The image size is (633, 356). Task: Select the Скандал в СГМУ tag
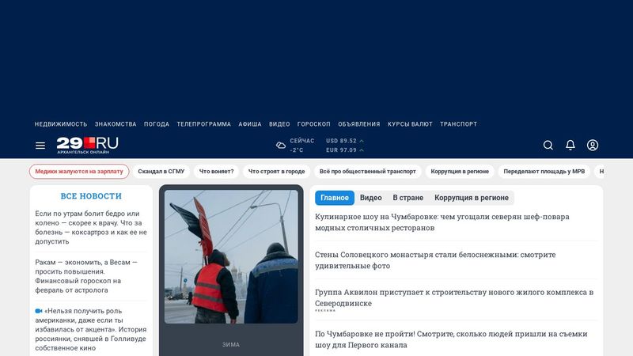tap(161, 171)
